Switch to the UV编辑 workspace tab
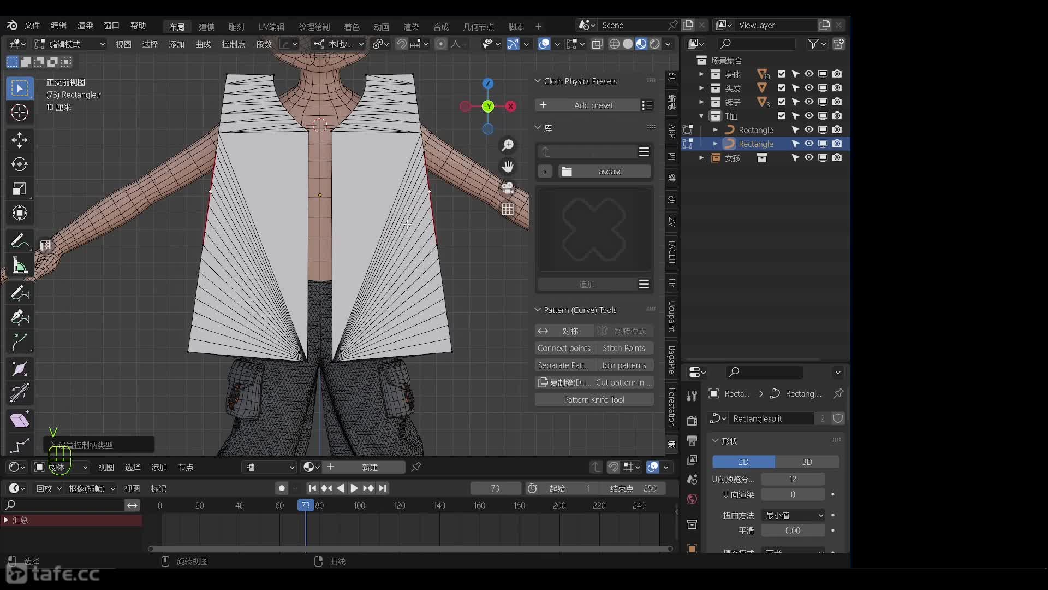1048x590 pixels. (x=271, y=26)
